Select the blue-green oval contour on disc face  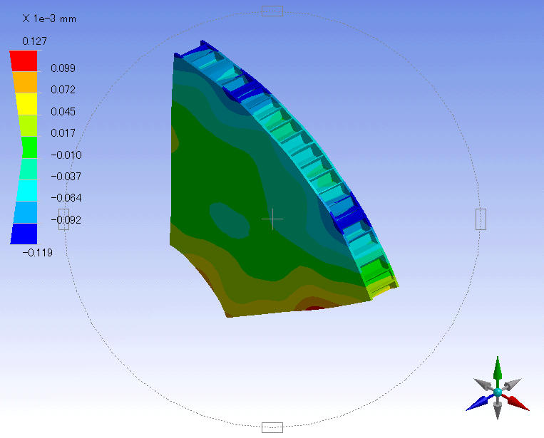(229, 221)
